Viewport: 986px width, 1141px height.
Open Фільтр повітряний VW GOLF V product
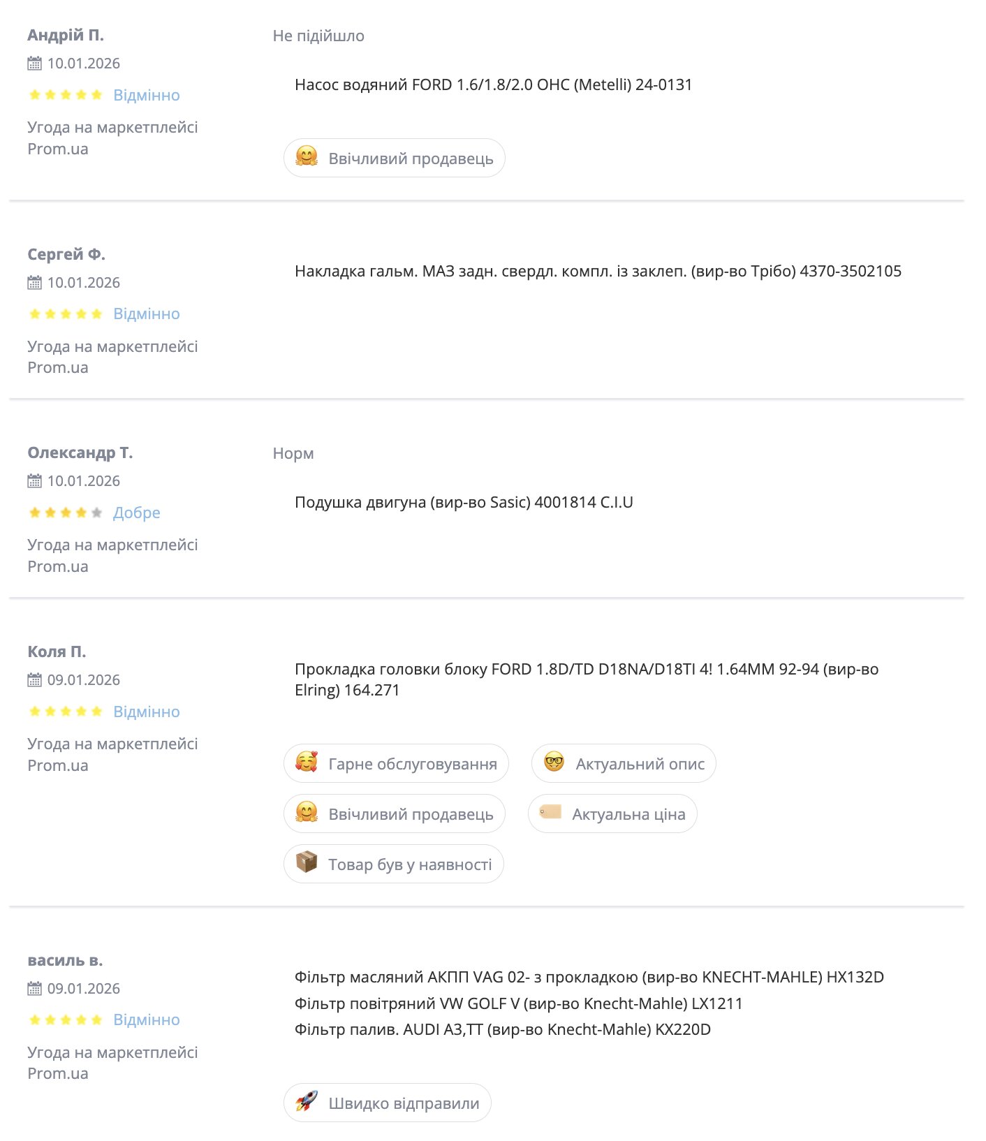tap(518, 1004)
